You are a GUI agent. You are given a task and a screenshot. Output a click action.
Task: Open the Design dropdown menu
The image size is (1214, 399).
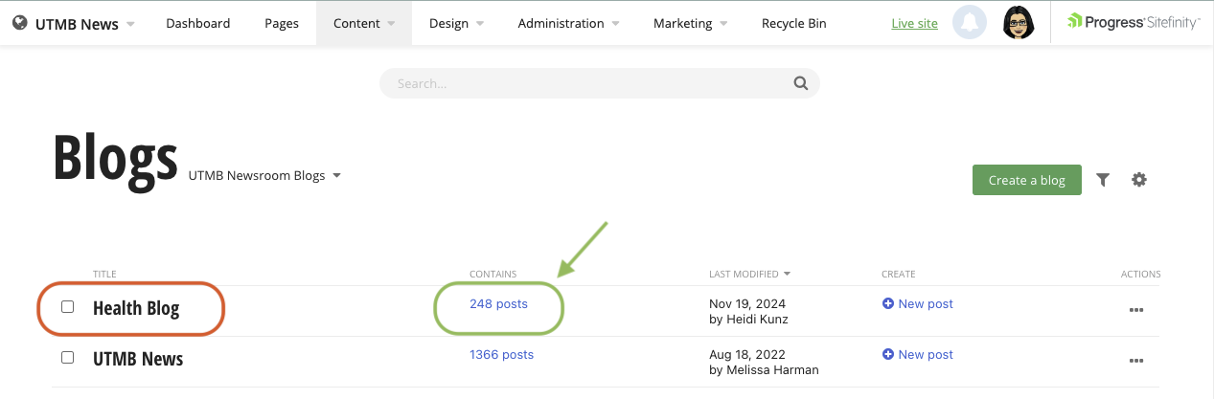[x=456, y=23]
